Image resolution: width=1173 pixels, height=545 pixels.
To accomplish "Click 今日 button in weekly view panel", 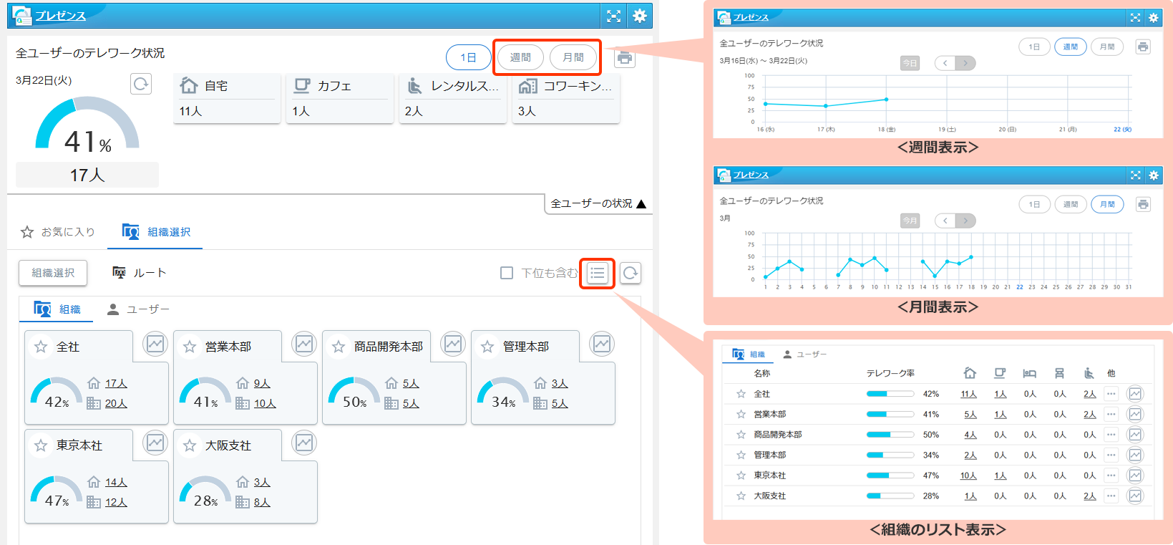I will point(910,63).
